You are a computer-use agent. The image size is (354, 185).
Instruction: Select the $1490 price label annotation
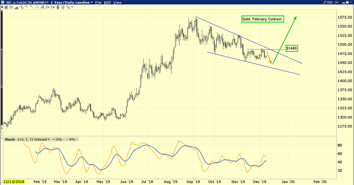pos(292,48)
